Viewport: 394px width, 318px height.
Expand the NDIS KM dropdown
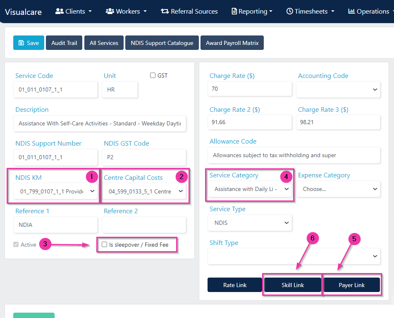tap(55, 191)
